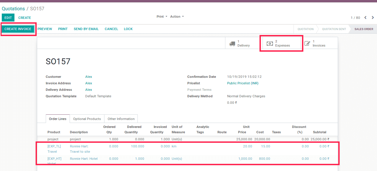The height and width of the screenshot is (171, 377).
Task: Click delivered quantity 100.000 cell
Action: click(x=137, y=146)
